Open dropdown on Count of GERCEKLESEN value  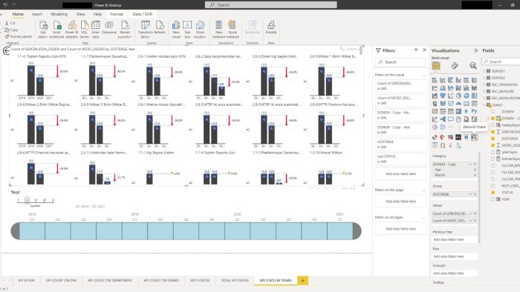(x=470, y=213)
